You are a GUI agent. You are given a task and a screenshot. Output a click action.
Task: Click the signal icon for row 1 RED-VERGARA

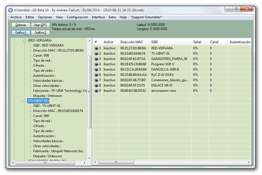click(x=96, y=48)
